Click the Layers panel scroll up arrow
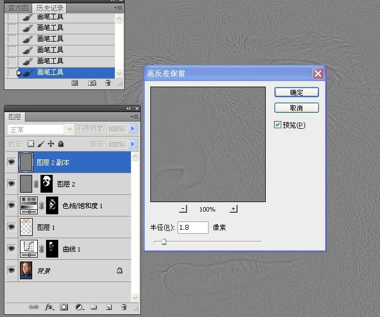Image resolution: width=380 pixels, height=317 pixels. [135, 157]
